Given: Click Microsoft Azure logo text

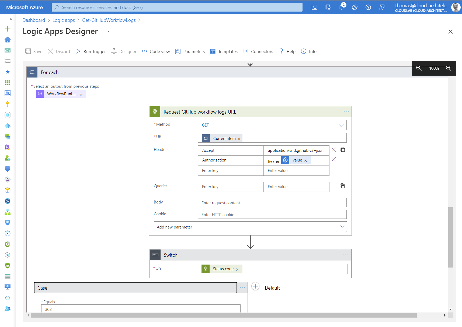Looking at the screenshot, I should [25, 7].
